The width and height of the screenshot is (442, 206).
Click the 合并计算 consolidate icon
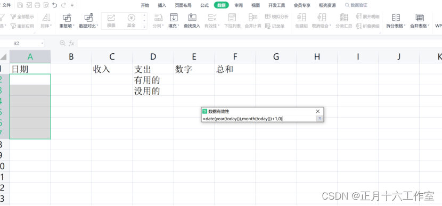pos(253,18)
